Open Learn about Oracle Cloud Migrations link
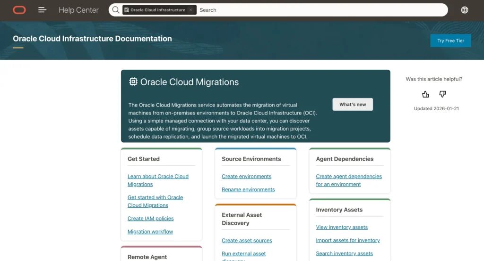 (x=158, y=180)
